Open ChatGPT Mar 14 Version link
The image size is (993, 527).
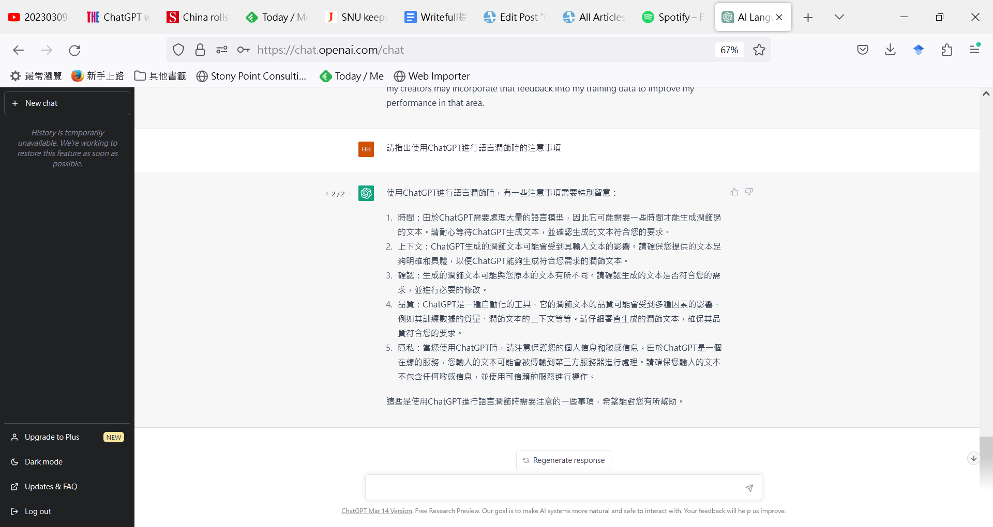(x=377, y=511)
